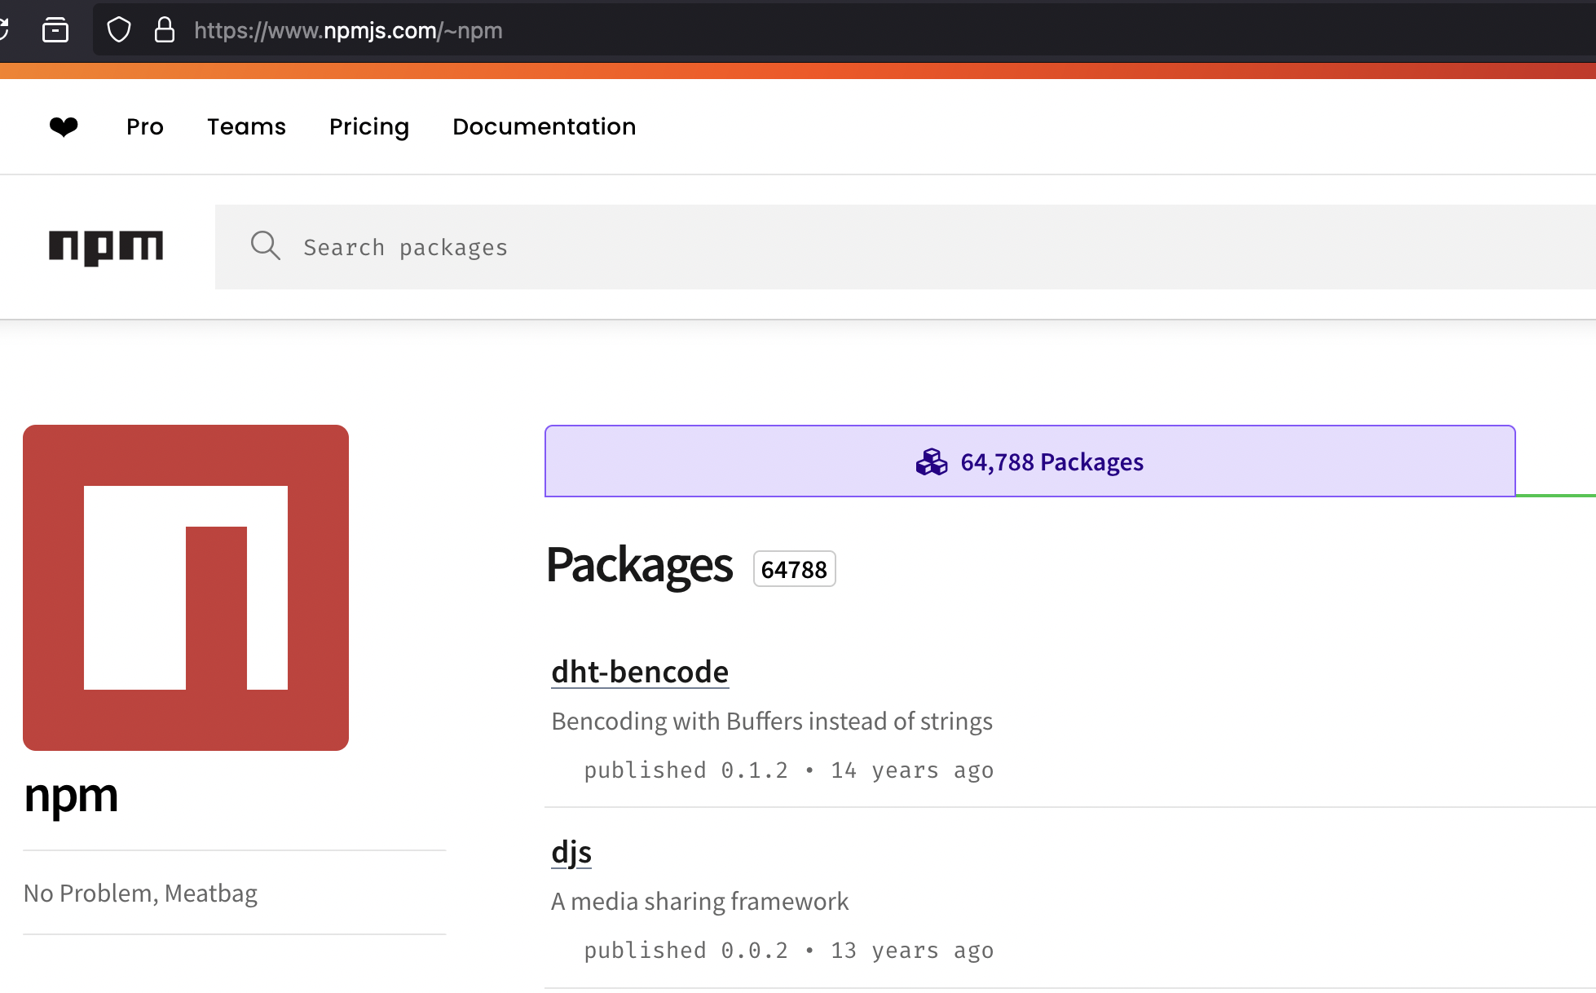This screenshot has width=1596, height=993.
Task: Click the magnifying glass search icon
Action: click(x=265, y=245)
